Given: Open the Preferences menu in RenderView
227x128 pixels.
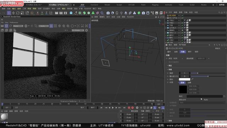Looking at the screenshot, I should pyautogui.click(x=14, y=22).
